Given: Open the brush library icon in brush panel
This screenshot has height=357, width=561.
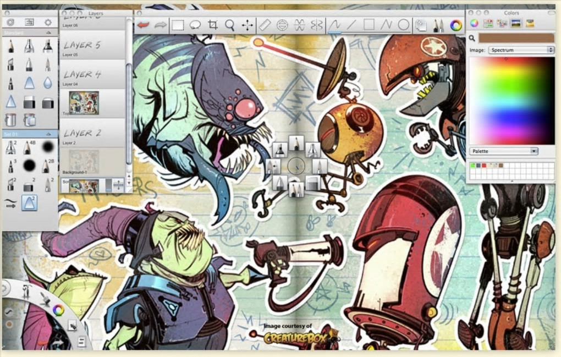Looking at the screenshot, I should pyautogui.click(x=11, y=22).
